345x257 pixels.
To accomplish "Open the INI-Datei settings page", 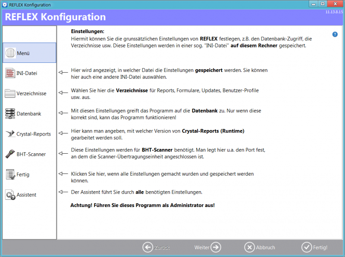I will coord(29,73).
